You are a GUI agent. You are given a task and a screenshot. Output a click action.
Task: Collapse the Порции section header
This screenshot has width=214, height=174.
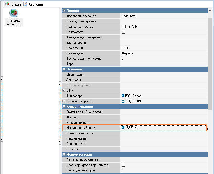click(64, 11)
